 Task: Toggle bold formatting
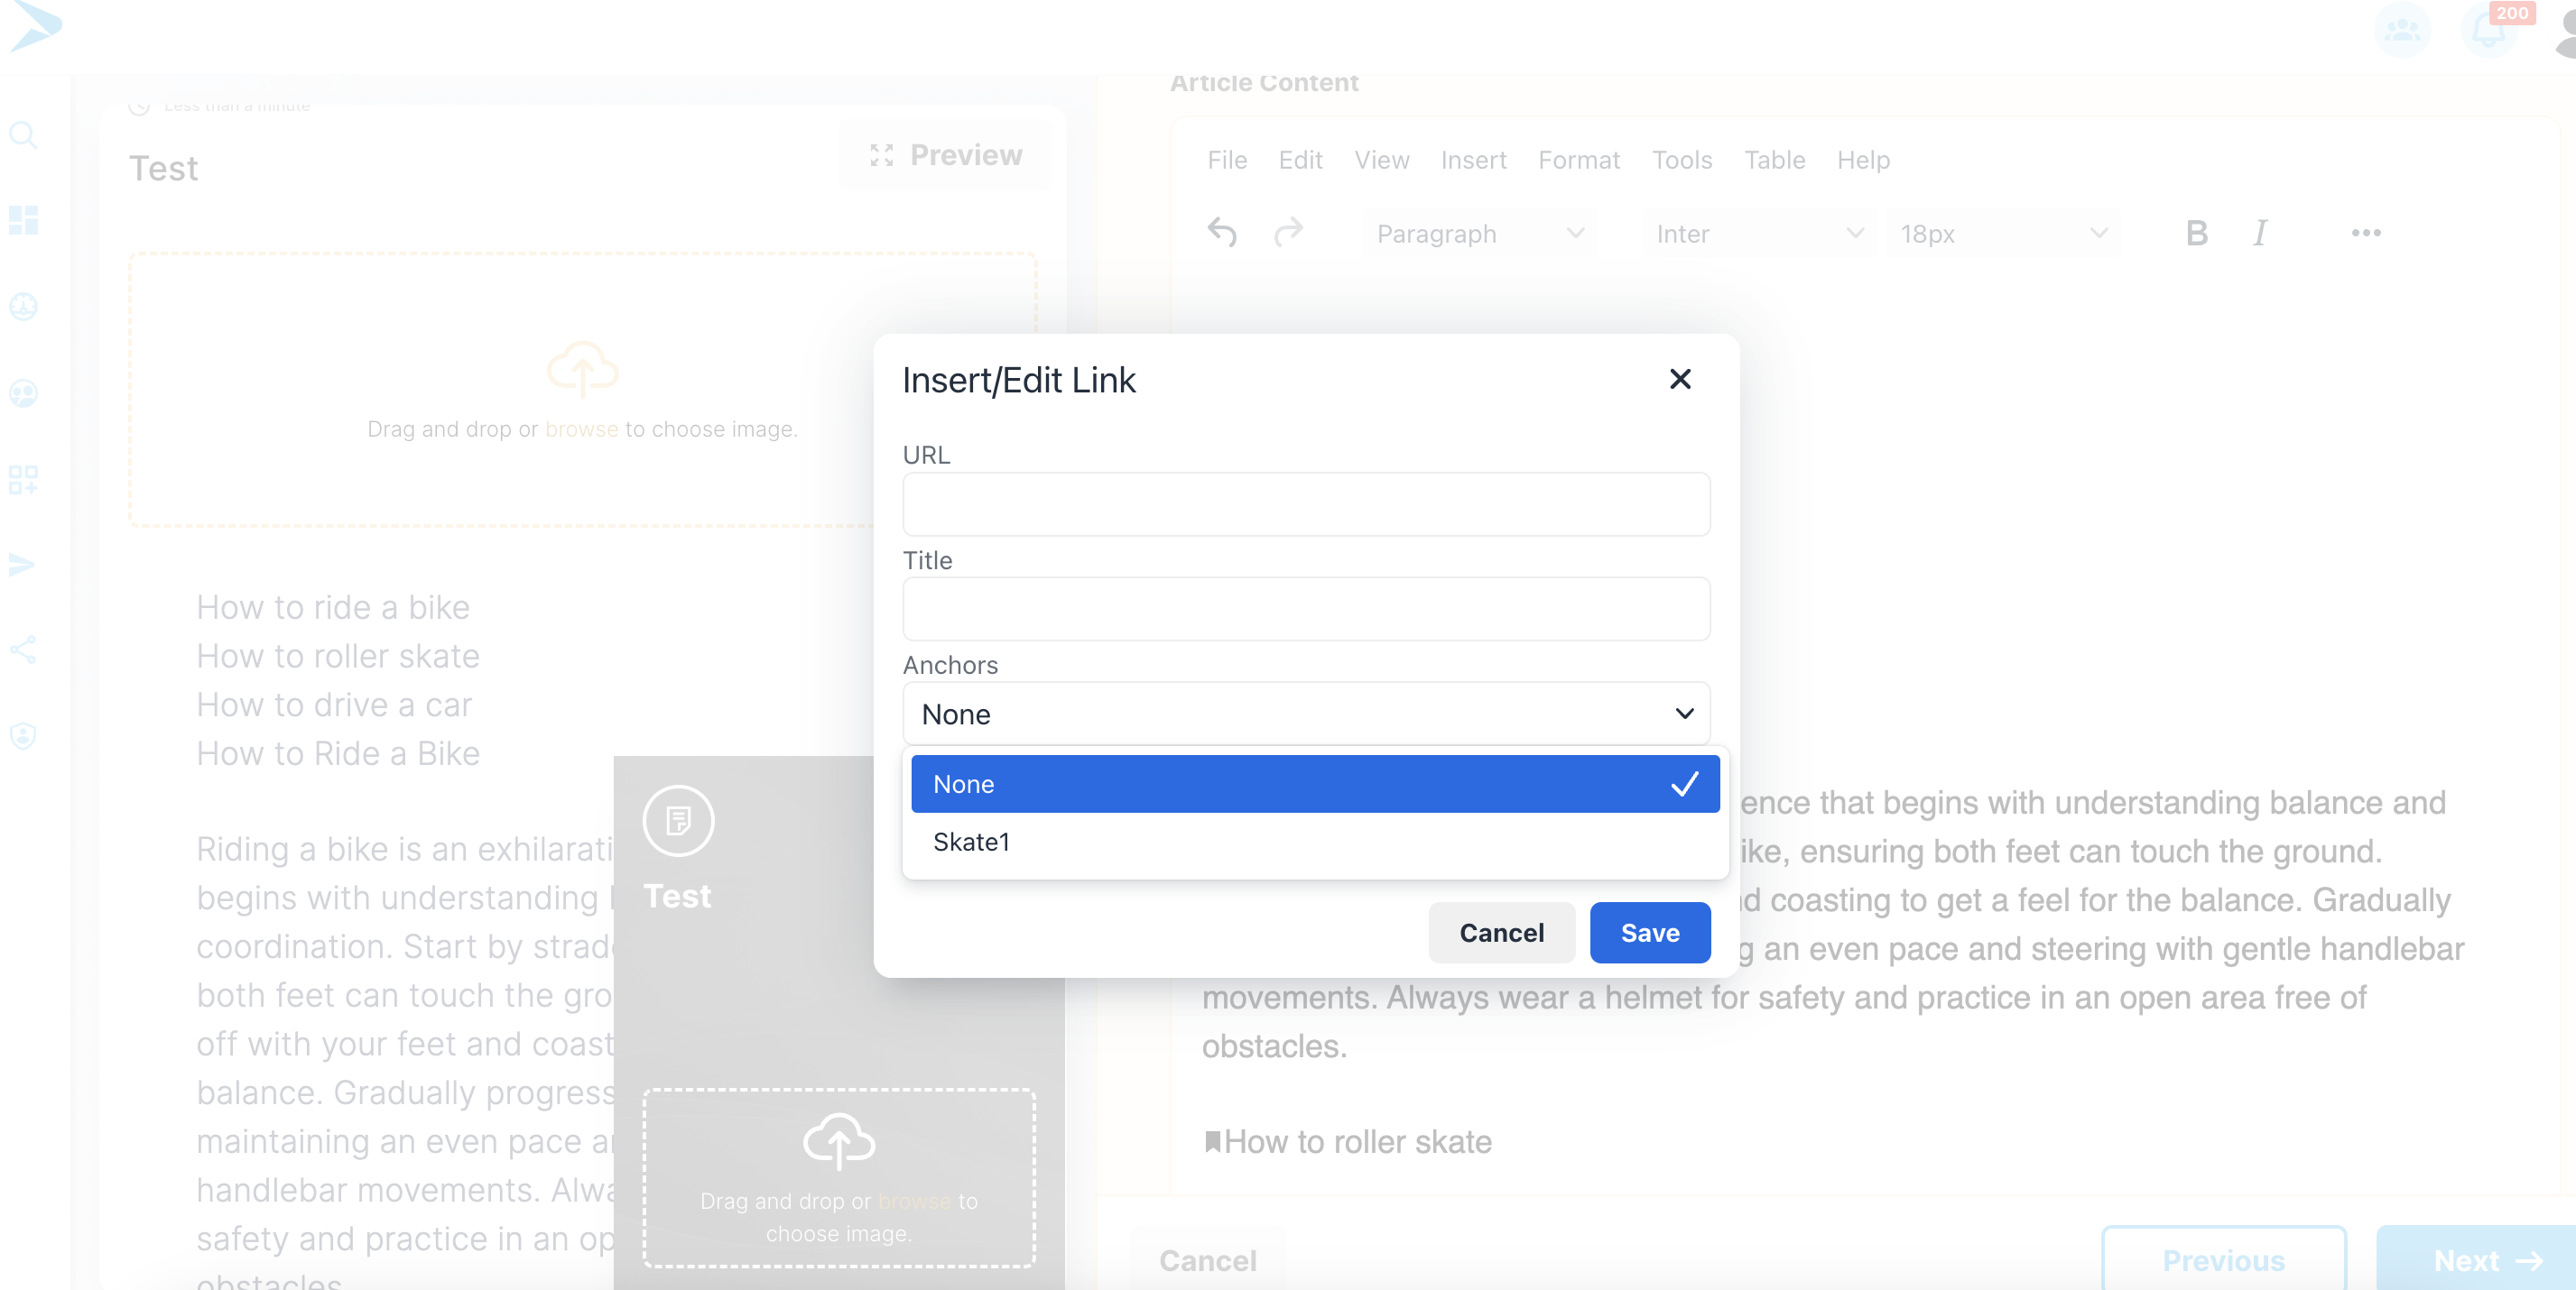click(2196, 233)
